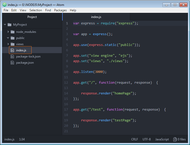The image size is (190, 145).
Task: Open package.json from the tree view
Action: click(25, 63)
